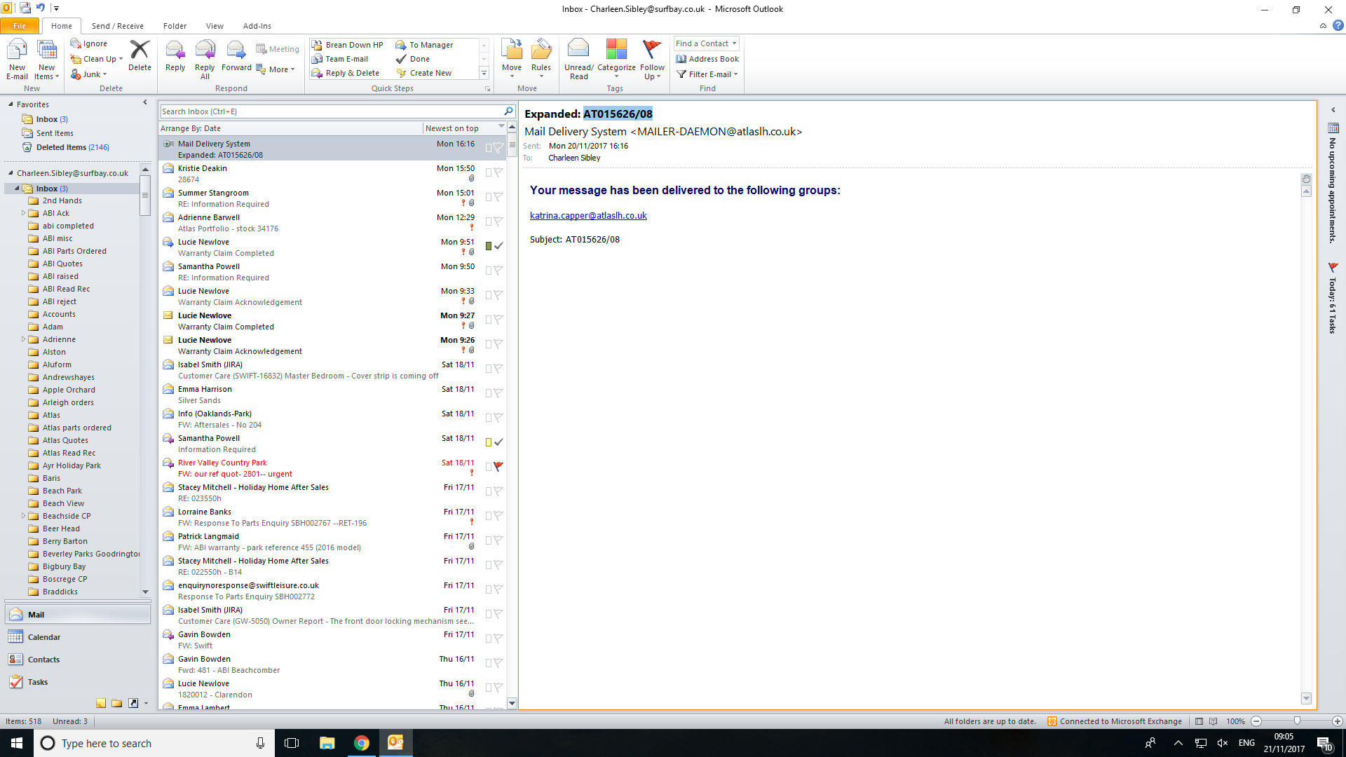Toggle the red flag on the River Valley Country Park email
The image size is (1346, 757).
[498, 466]
